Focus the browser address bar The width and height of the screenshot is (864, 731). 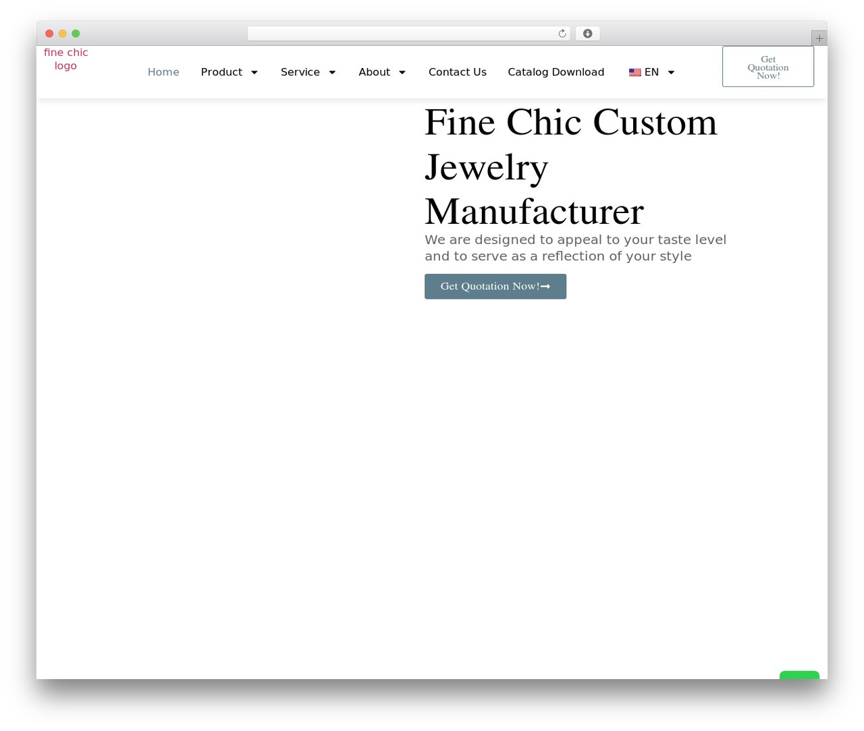409,34
